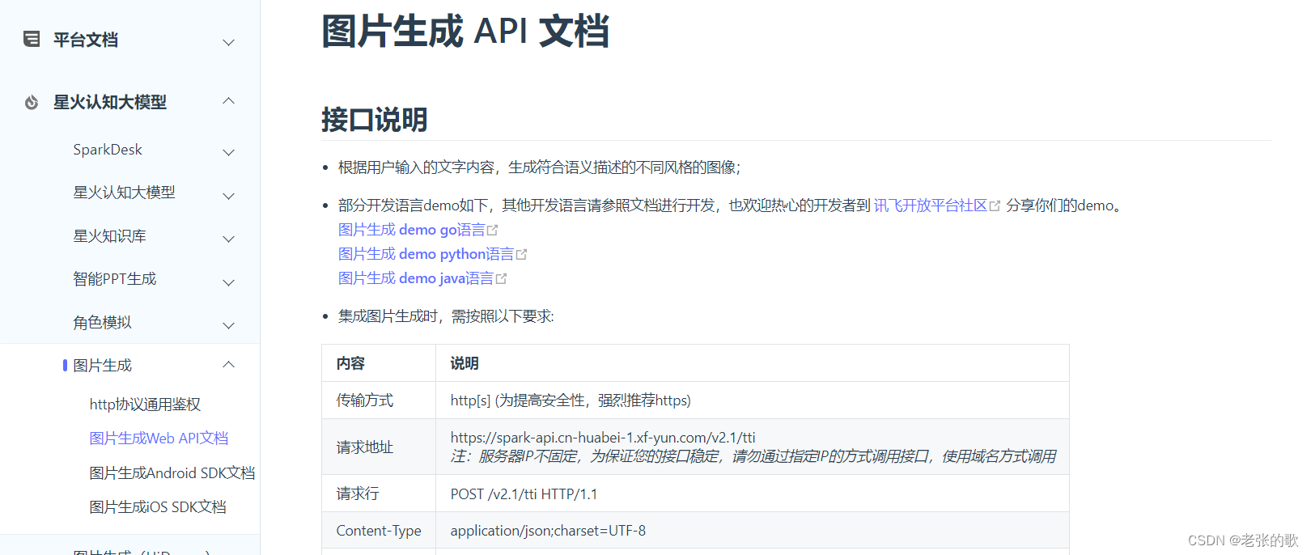Click the 请求地址 table cell
This screenshot has height=555, width=1311.
click(x=379, y=447)
